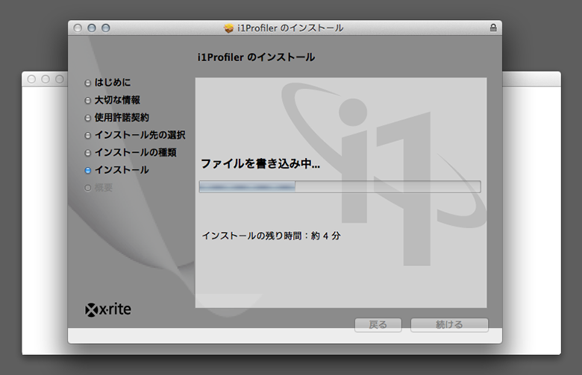This screenshot has height=375, width=582.
Task: Click the bullet beside 大切な情報 step
Action: (88, 100)
